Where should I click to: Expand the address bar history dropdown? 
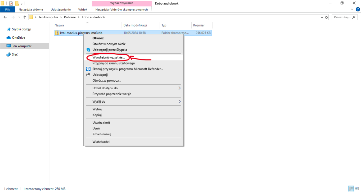tap(322, 17)
